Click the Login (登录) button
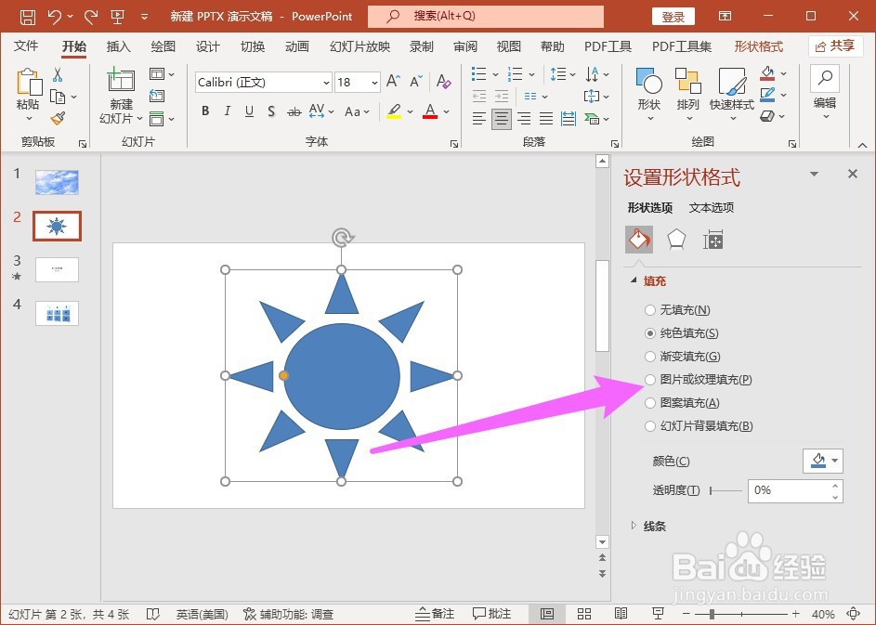Viewport: 876px width, 625px height. pyautogui.click(x=673, y=17)
